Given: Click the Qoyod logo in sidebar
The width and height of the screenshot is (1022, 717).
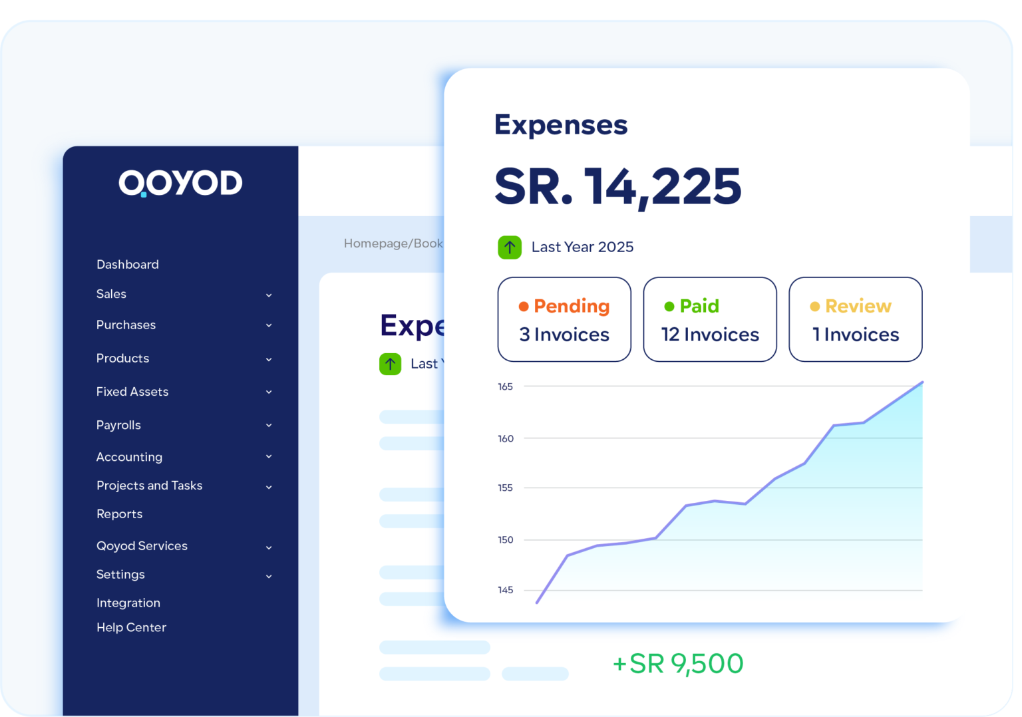Looking at the screenshot, I should click(x=180, y=183).
